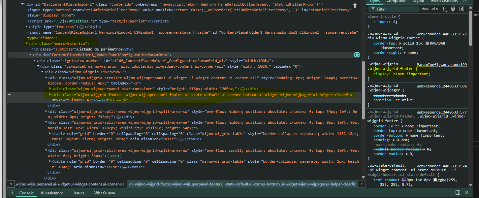Image resolution: width=479 pixels, height=198 pixels.
Task: Click the teal badge beside the UpdatePanel div
Action: click(x=357, y=55)
